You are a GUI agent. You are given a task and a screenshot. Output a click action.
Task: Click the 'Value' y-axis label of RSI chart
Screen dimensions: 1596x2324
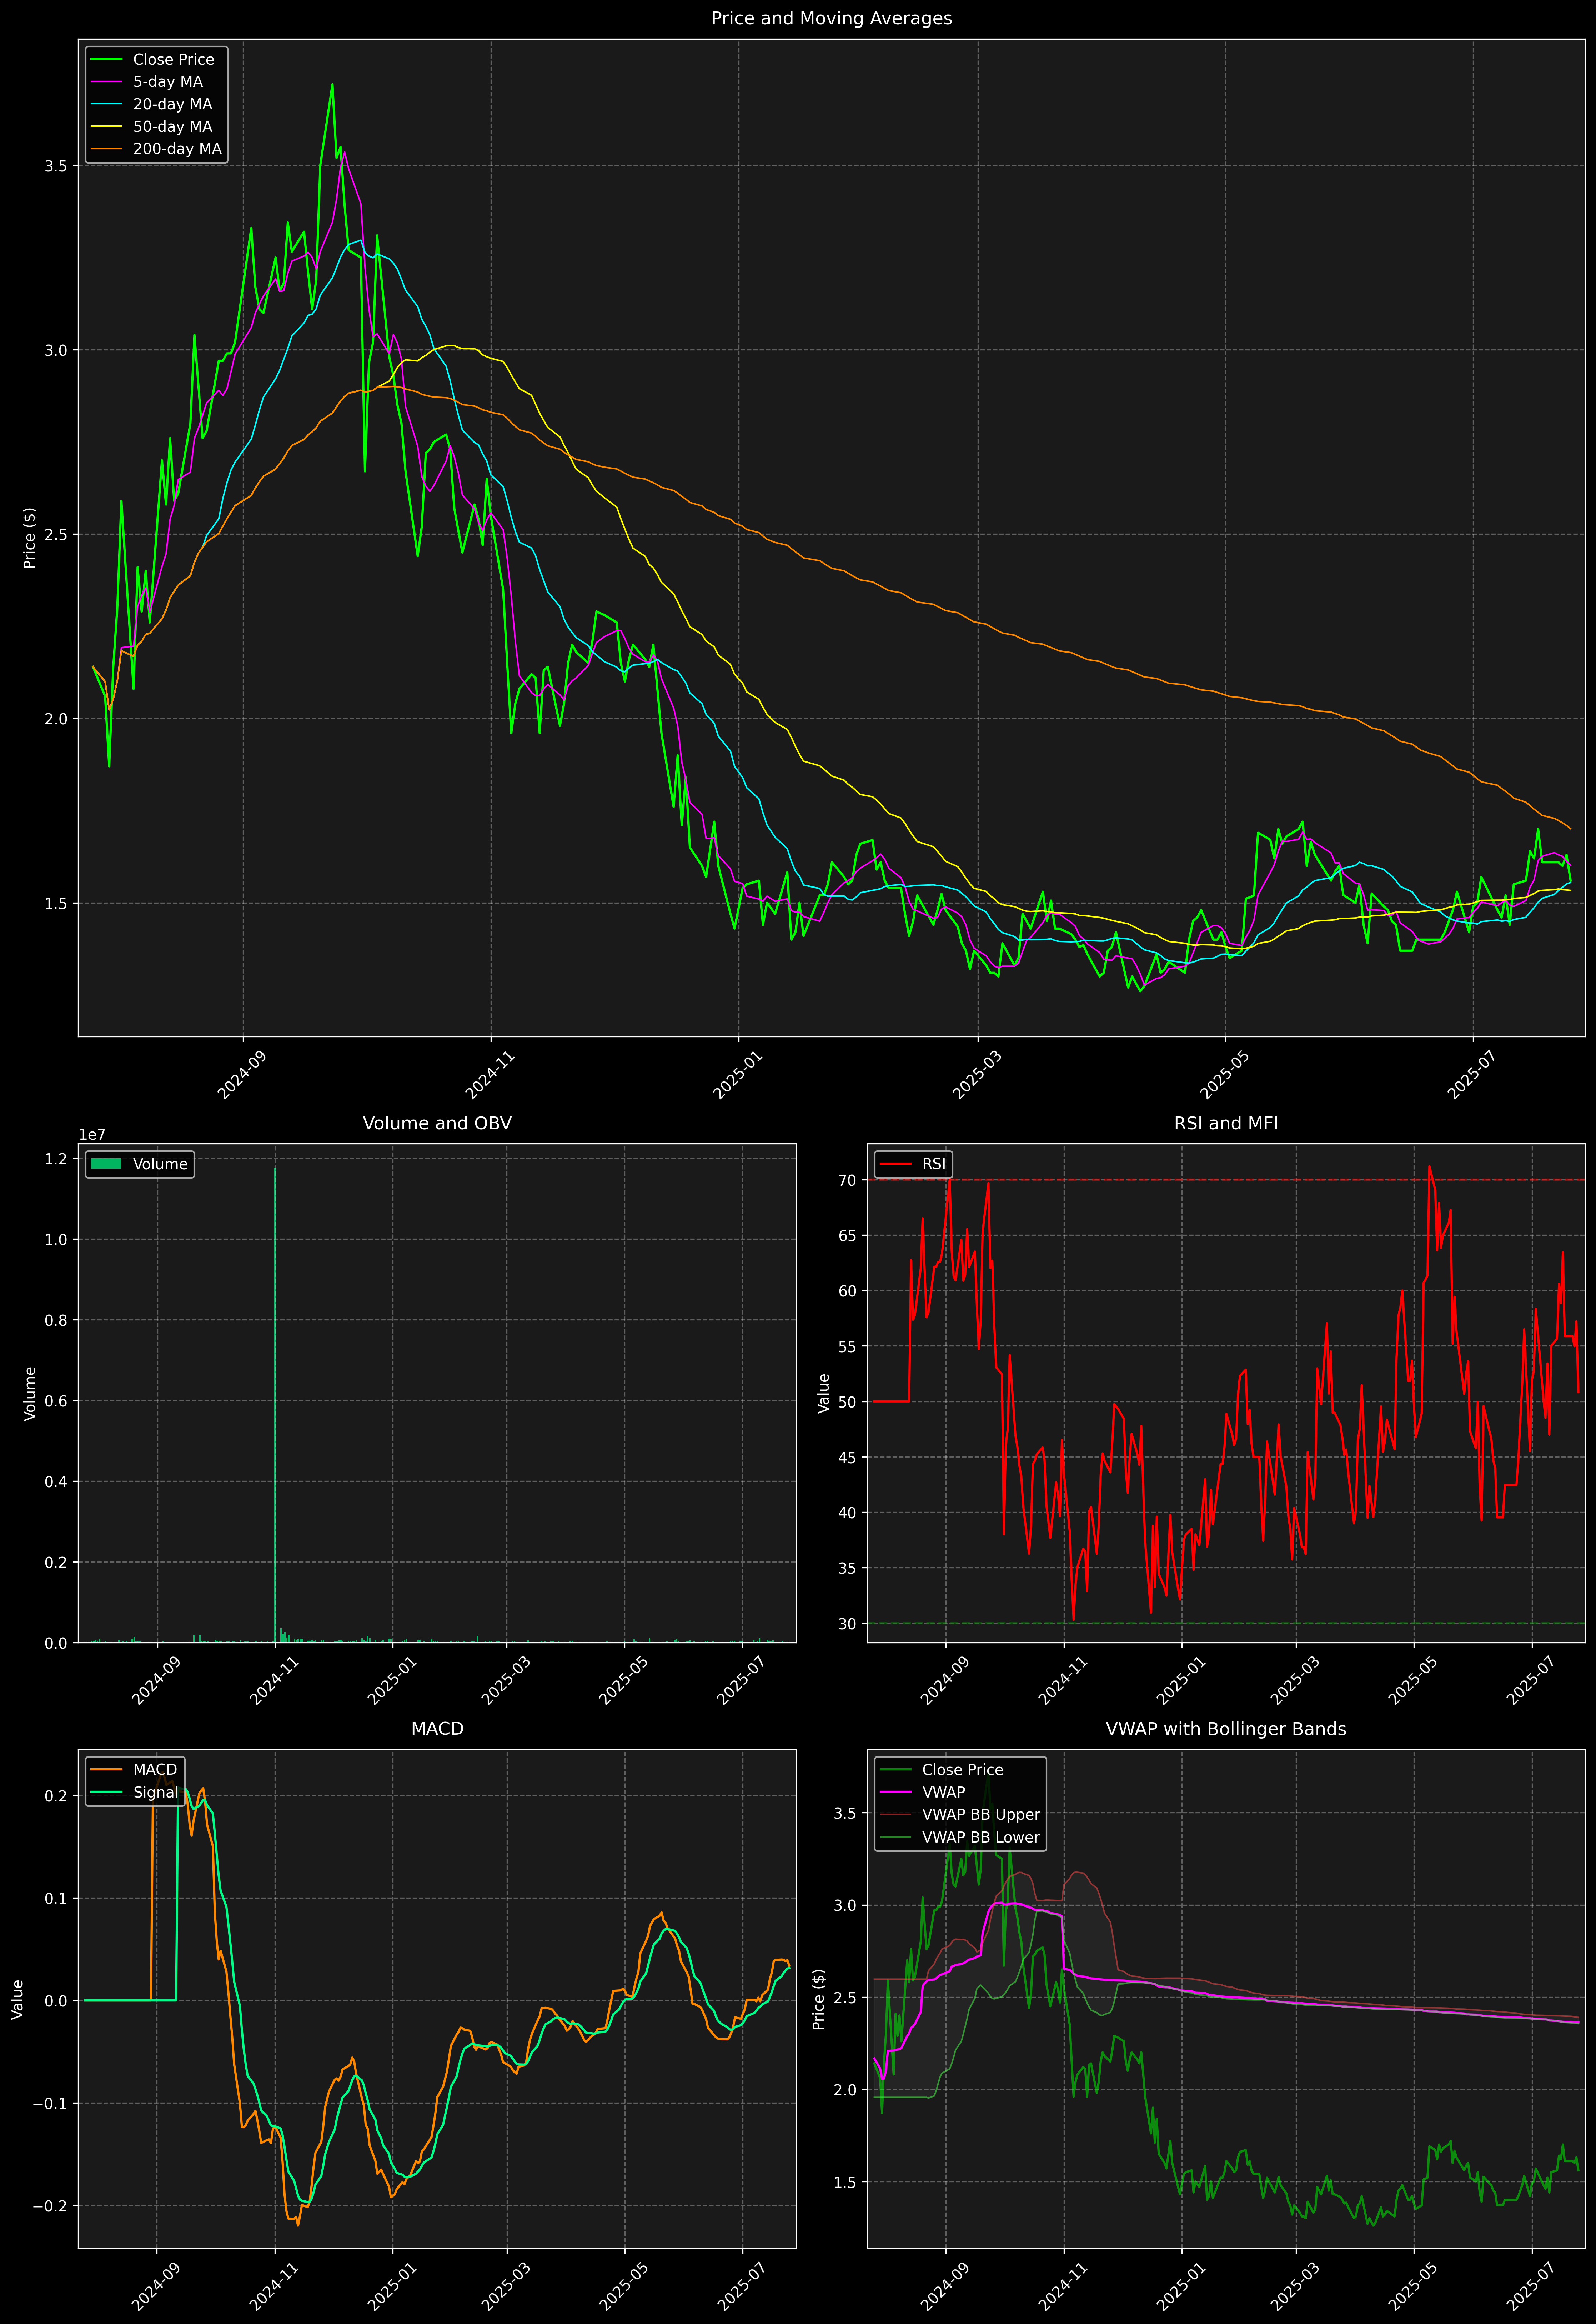tap(824, 1393)
